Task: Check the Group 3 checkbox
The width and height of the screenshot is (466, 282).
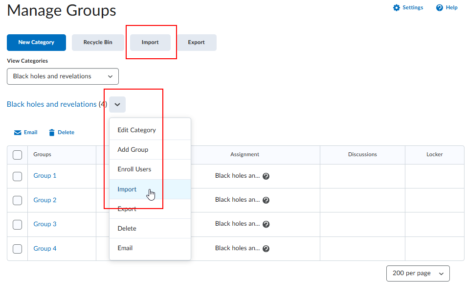Action: [17, 225]
